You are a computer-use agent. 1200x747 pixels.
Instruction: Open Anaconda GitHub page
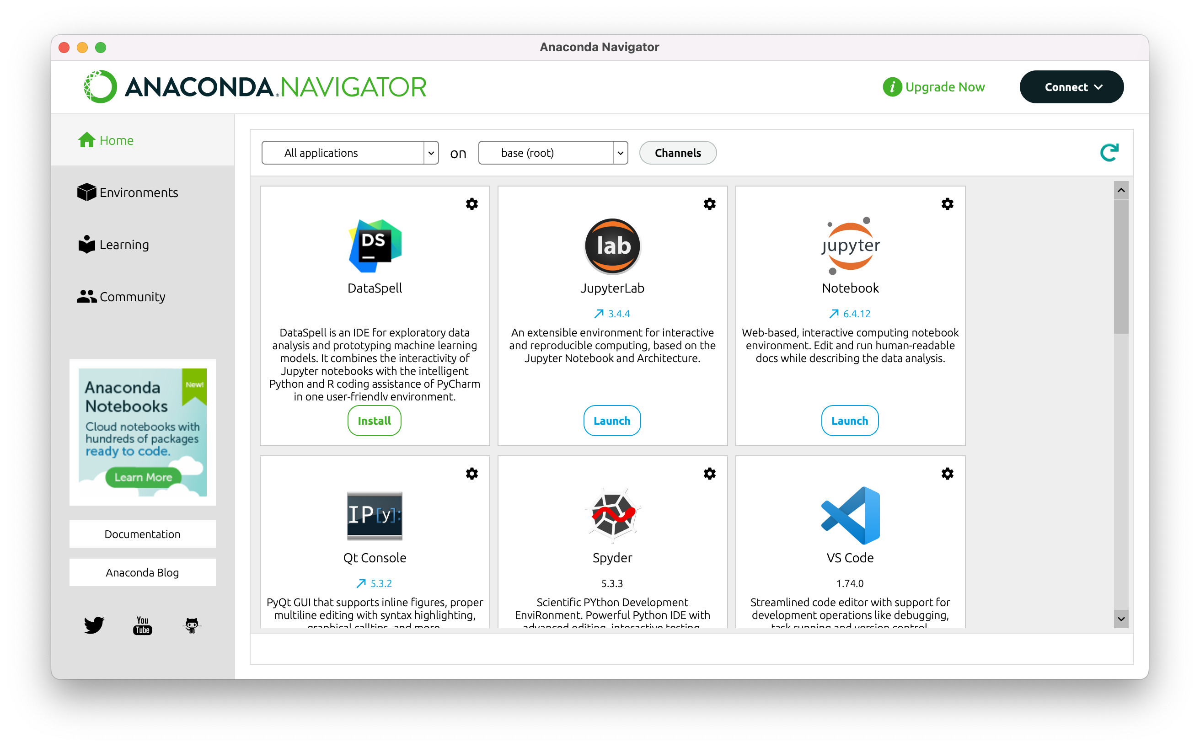tap(191, 625)
